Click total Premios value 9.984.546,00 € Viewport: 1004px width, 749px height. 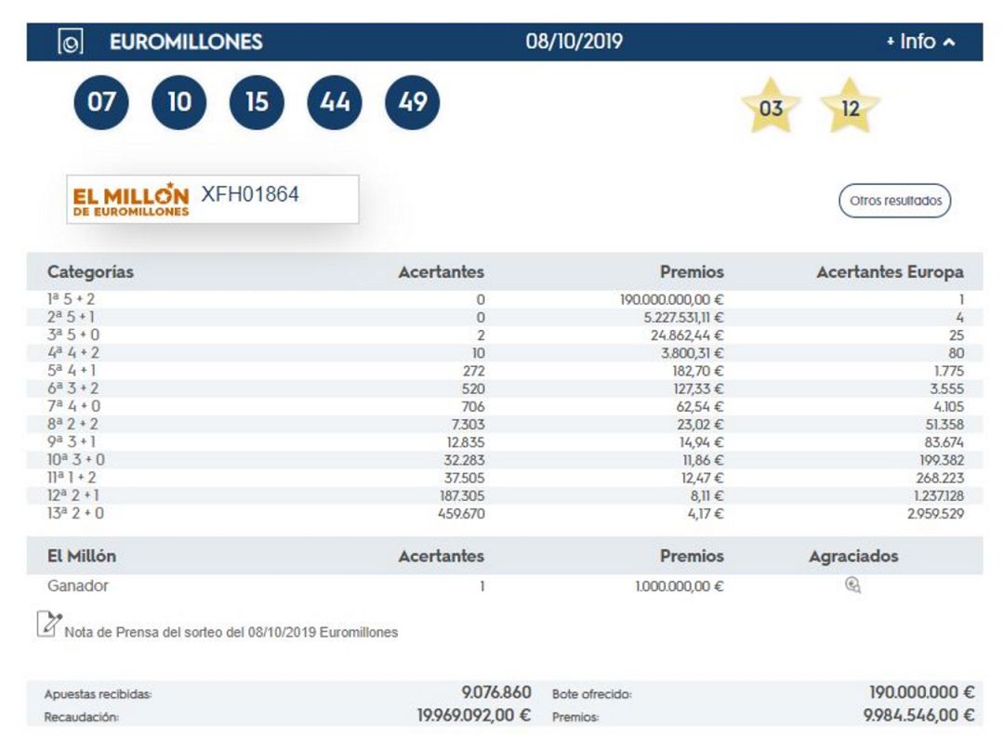[x=918, y=716]
